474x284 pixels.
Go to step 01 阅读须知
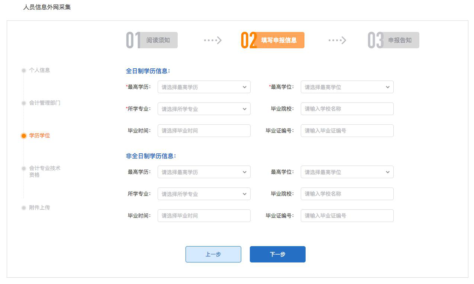pyautogui.click(x=152, y=40)
